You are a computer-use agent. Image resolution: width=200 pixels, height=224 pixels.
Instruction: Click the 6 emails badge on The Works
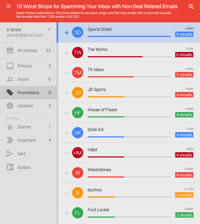pyautogui.click(x=184, y=55)
